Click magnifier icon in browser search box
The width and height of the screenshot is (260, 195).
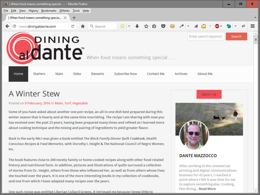[x=92, y=26]
